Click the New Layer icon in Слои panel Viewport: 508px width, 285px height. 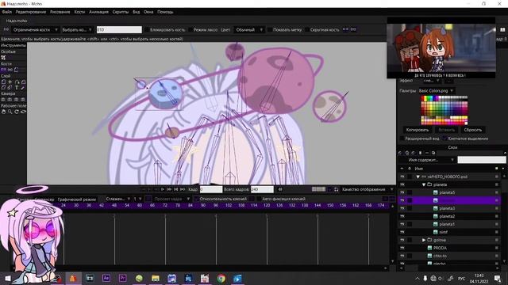pyautogui.click(x=400, y=153)
